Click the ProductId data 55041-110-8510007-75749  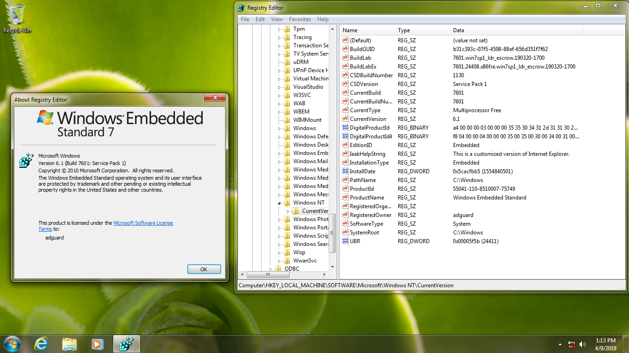(x=484, y=189)
